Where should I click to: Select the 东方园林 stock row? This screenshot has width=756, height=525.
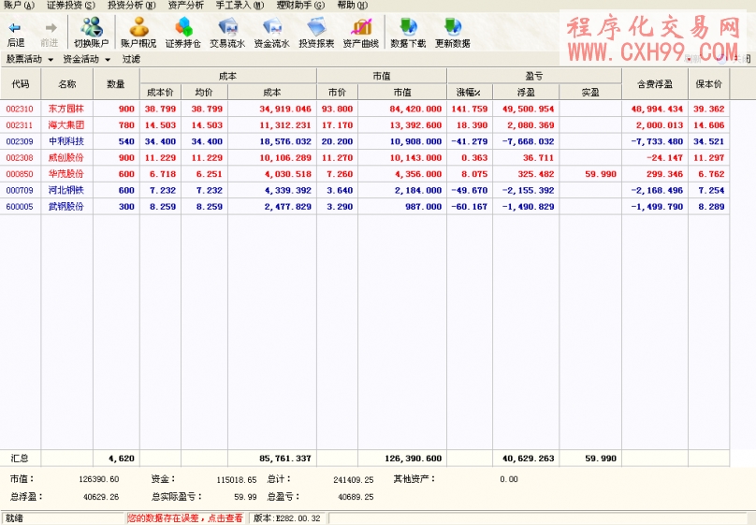pos(65,109)
